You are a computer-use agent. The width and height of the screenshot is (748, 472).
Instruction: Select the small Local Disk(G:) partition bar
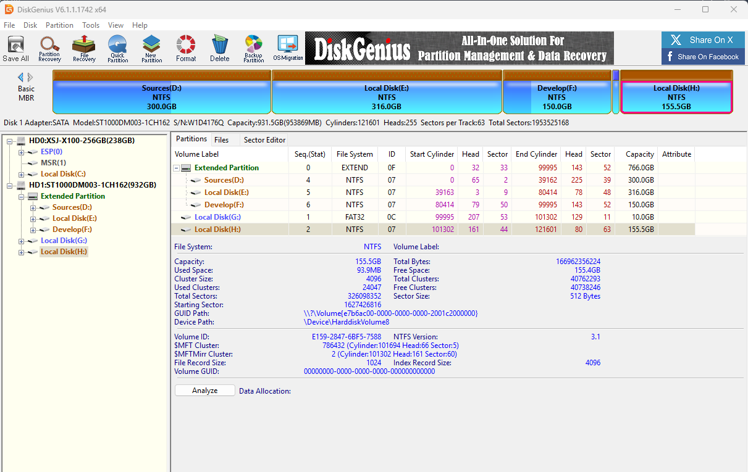tap(616, 92)
